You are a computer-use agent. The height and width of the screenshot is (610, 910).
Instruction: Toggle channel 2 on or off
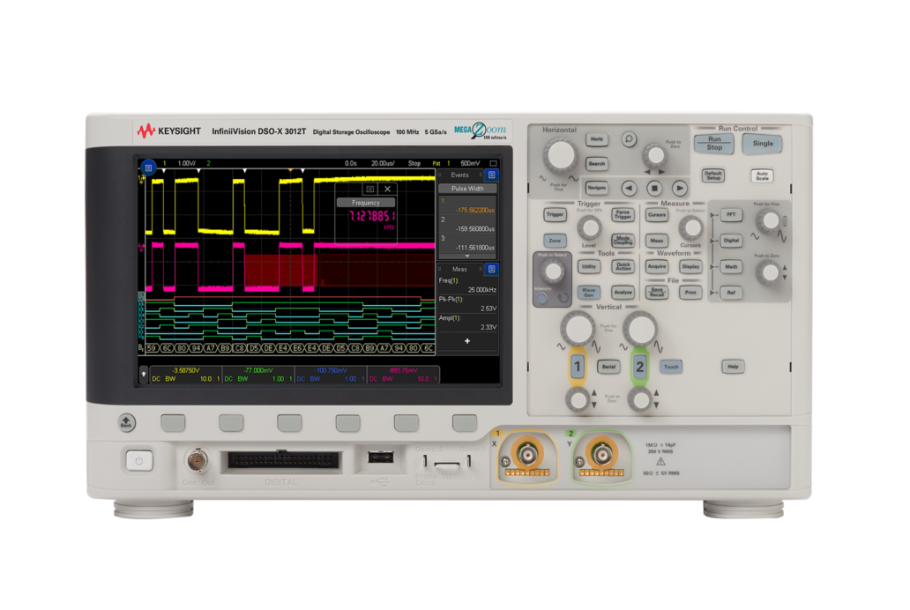click(x=639, y=367)
